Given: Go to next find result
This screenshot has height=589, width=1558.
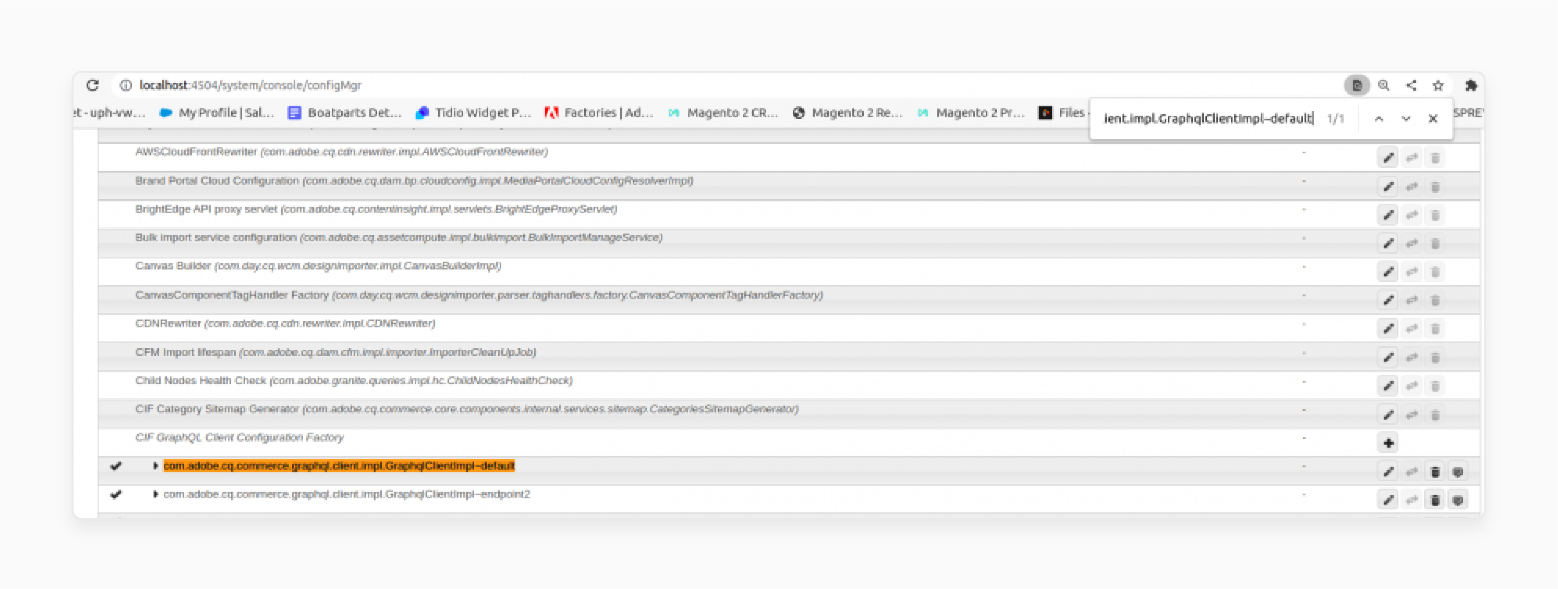Looking at the screenshot, I should click(x=1406, y=118).
